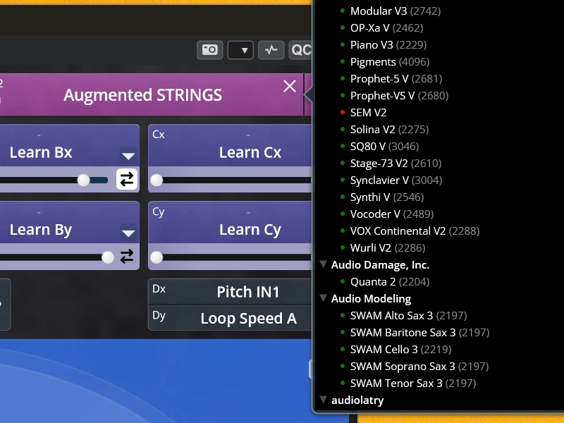Choose SWAM Soprano Sax 3

tap(419, 366)
